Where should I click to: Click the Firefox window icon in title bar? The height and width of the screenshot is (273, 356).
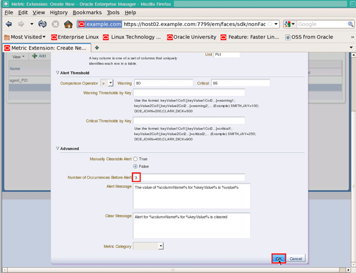click(x=6, y=4)
